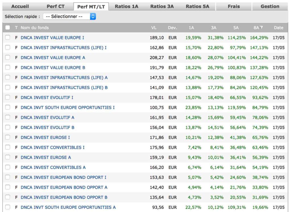This screenshot has height=212, width=291.
Task: Click the VL value 189,10
Action: click(x=157, y=38)
